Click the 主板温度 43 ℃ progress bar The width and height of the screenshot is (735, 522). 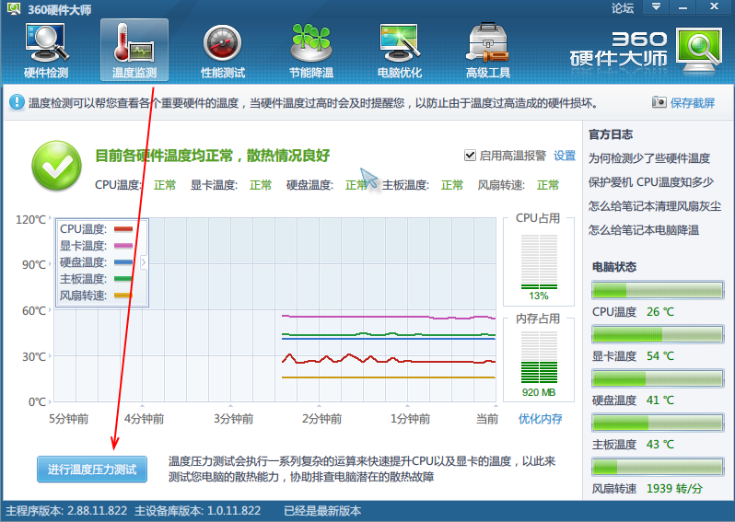coord(658,423)
